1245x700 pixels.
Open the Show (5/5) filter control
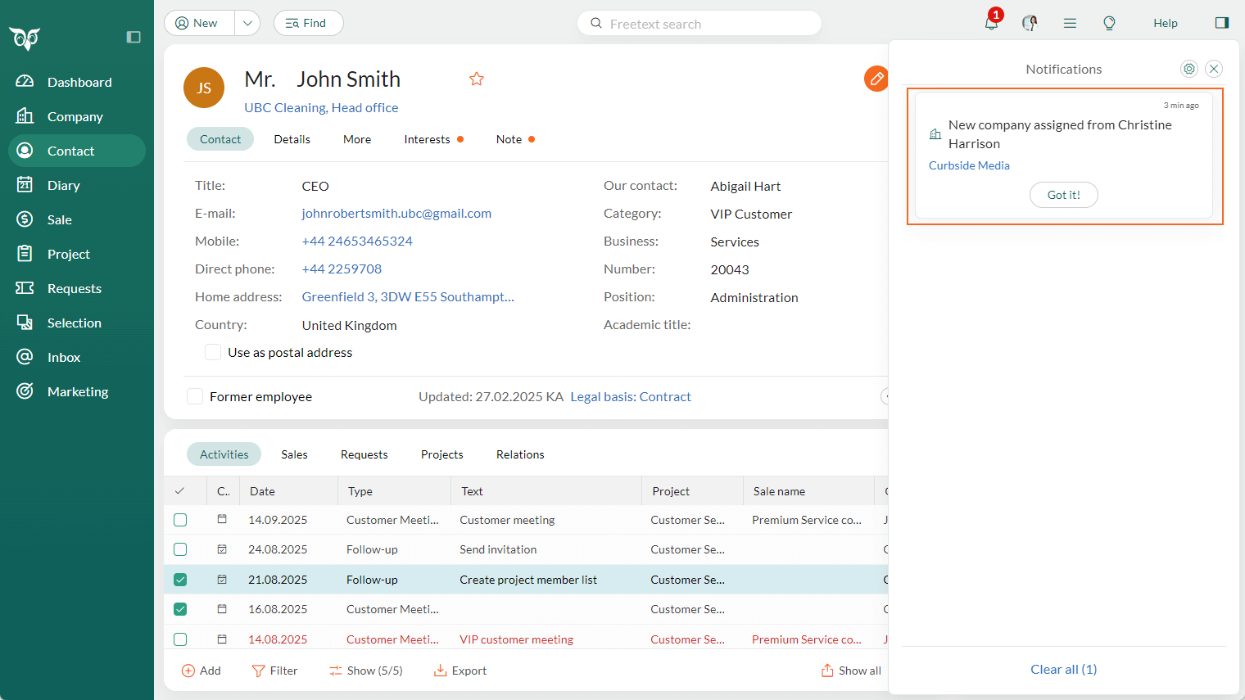pos(365,670)
